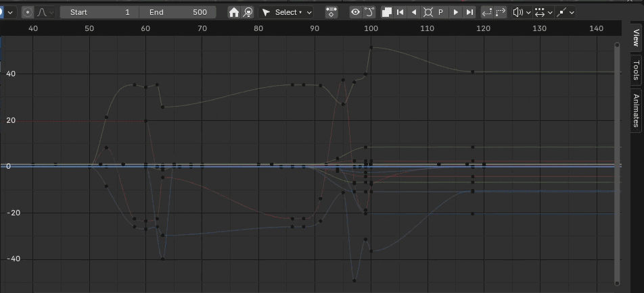Play the animation forward
Image resolution: width=644 pixels, height=293 pixels.
click(x=455, y=12)
